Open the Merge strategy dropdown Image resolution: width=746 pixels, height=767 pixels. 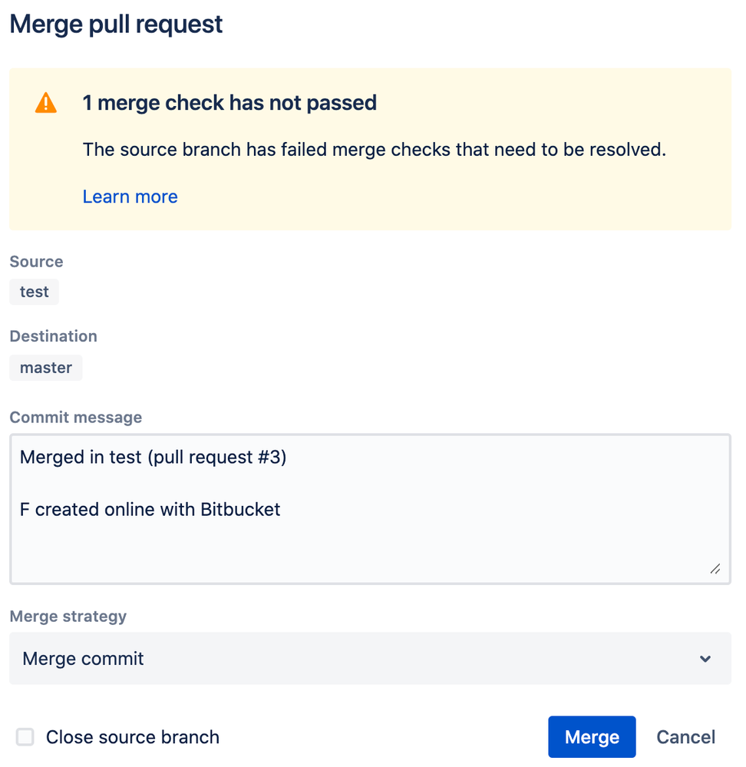(x=370, y=659)
